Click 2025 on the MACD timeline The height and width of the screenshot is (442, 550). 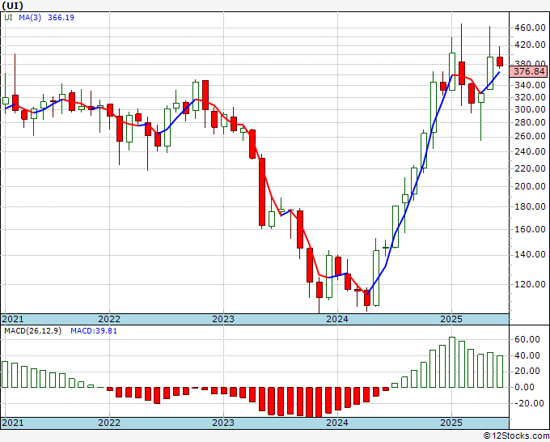451,423
